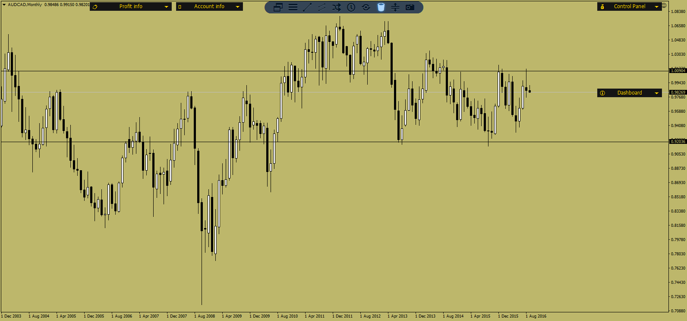Click the small icon left of Account info

[180, 7]
